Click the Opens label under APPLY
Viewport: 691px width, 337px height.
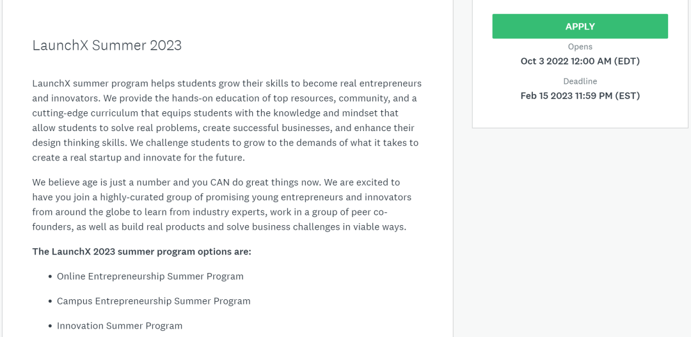point(580,47)
